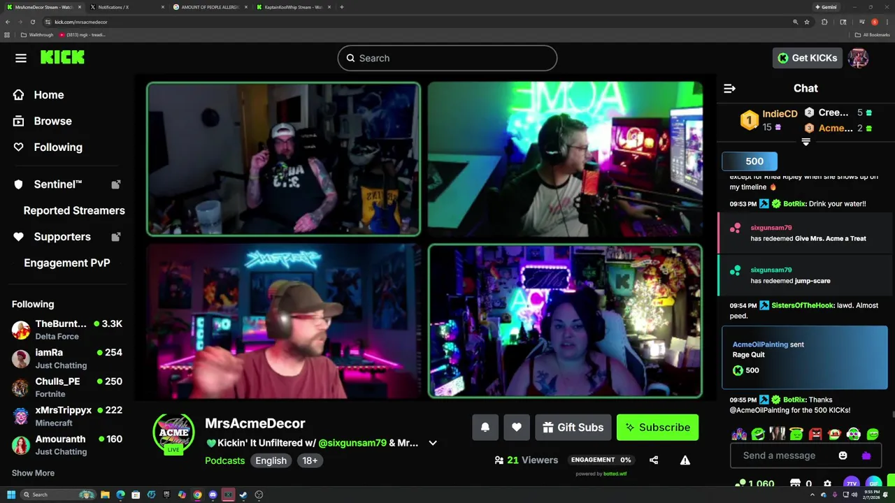Open xMrsTrippyx channel in Following list
Image resolution: width=895 pixels, height=503 pixels.
coord(67,416)
